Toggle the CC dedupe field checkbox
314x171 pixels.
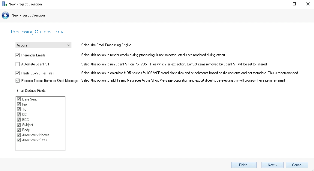tap(19, 115)
